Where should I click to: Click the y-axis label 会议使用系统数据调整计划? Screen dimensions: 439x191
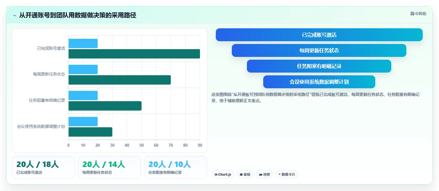pos(41,126)
